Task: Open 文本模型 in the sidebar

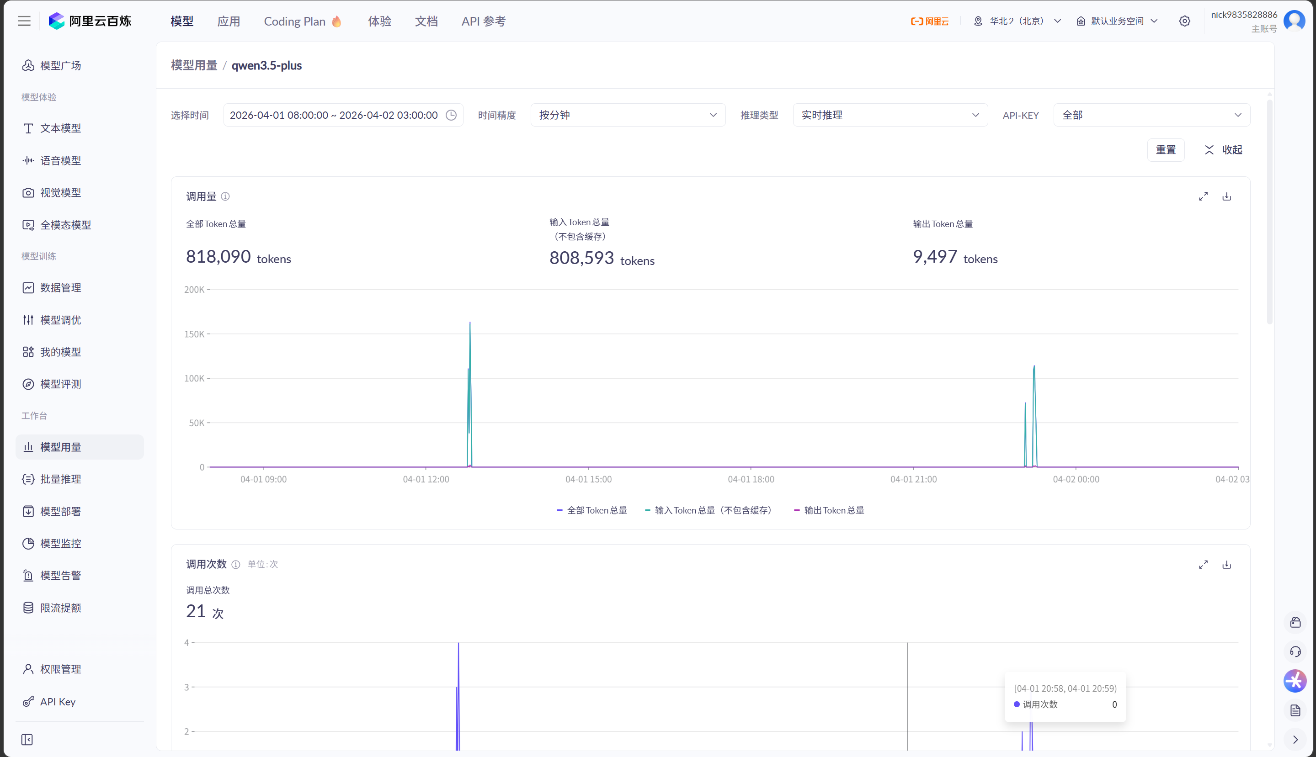Action: coord(80,128)
